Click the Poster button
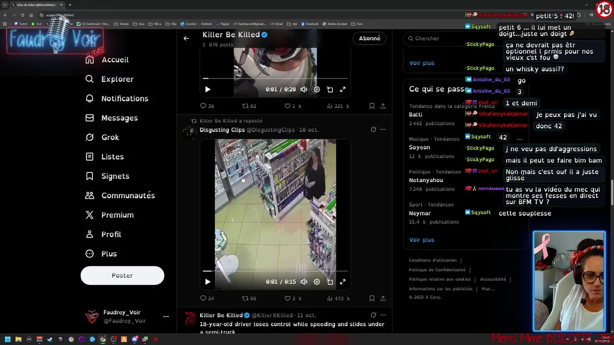Viewport: 614px width, 345px height. click(122, 276)
